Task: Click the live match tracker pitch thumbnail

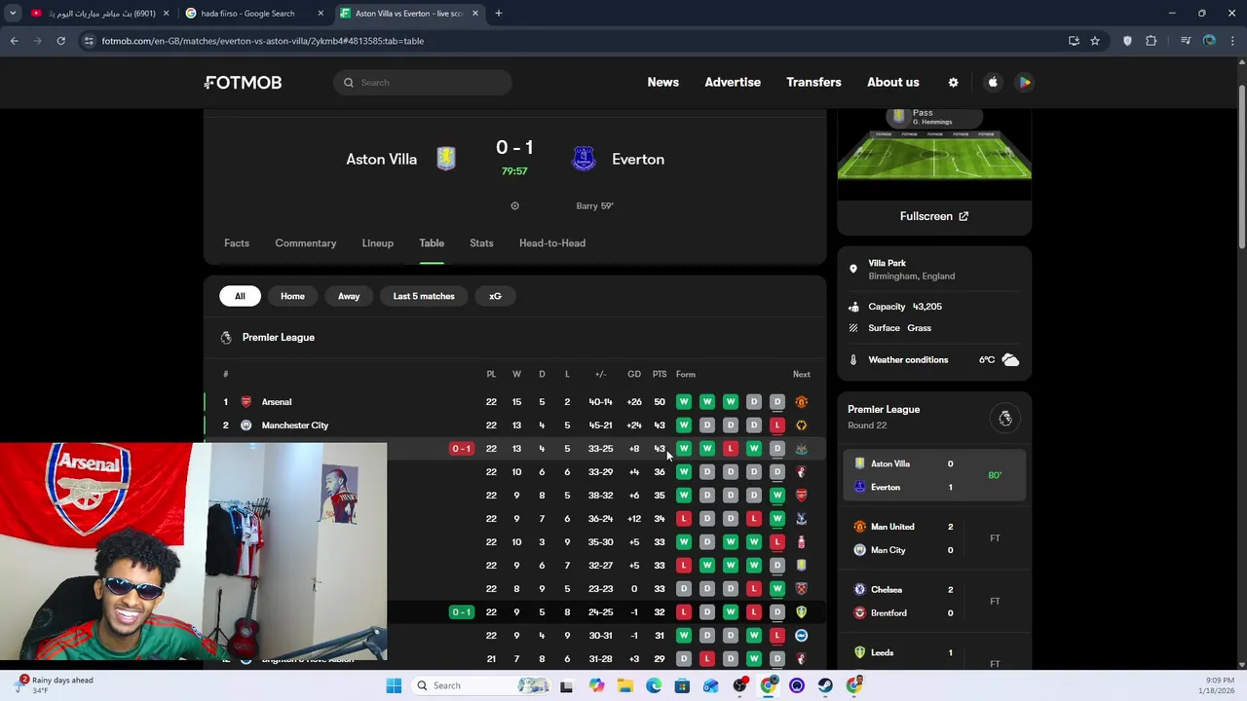Action: tap(934, 154)
